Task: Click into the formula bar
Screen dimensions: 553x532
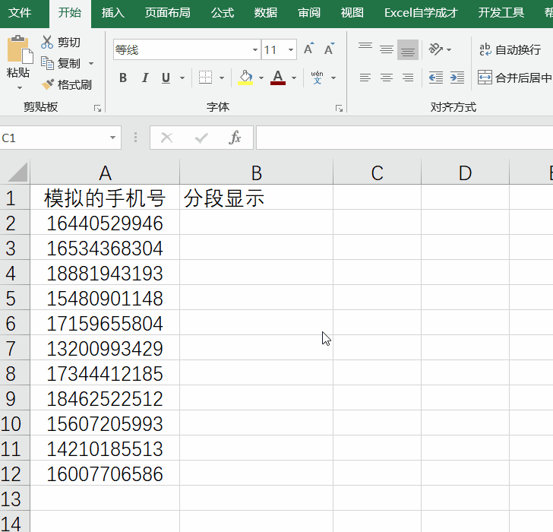Action: click(405, 138)
